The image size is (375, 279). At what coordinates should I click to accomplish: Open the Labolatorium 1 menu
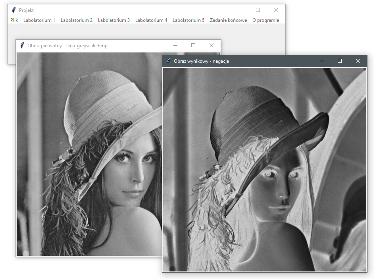coord(39,20)
